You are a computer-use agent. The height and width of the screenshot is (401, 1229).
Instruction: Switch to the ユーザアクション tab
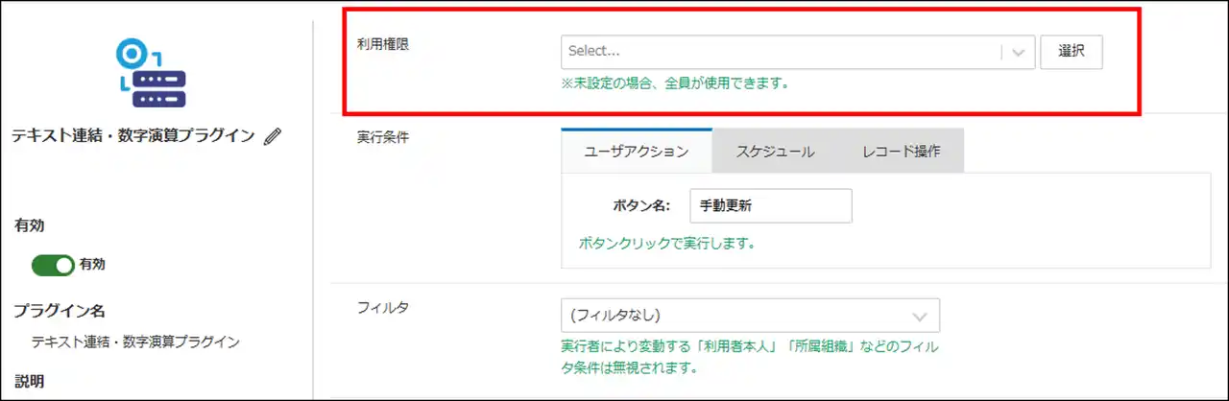637,152
